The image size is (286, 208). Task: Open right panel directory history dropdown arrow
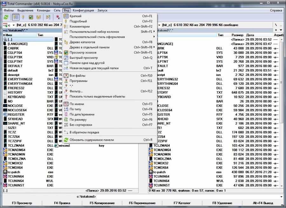tap(281, 30)
